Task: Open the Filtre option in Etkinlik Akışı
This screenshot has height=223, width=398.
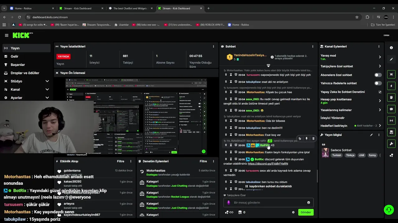Action: (120, 161)
